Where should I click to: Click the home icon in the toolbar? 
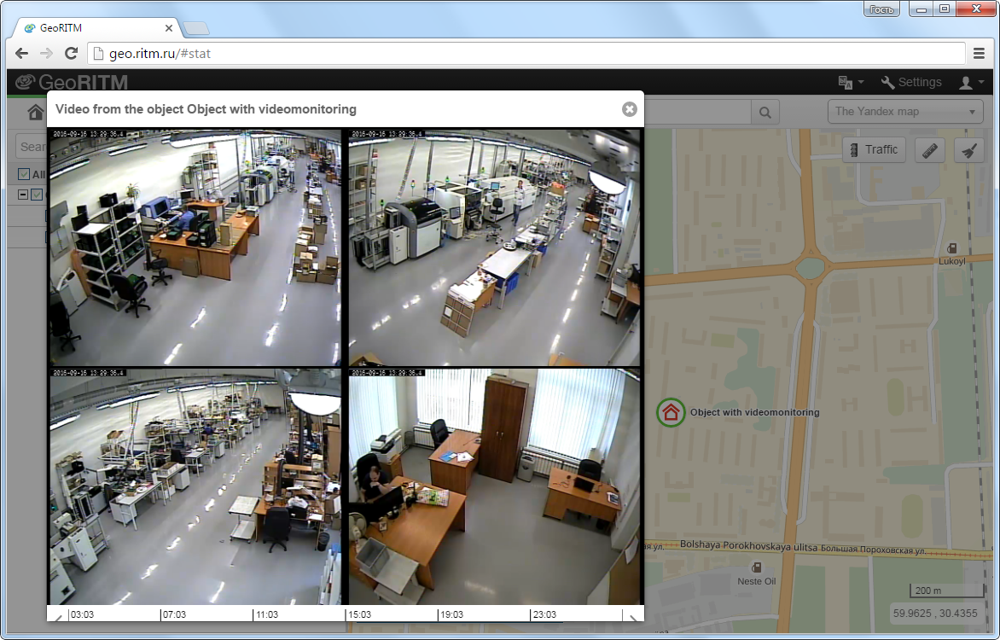[x=35, y=113]
